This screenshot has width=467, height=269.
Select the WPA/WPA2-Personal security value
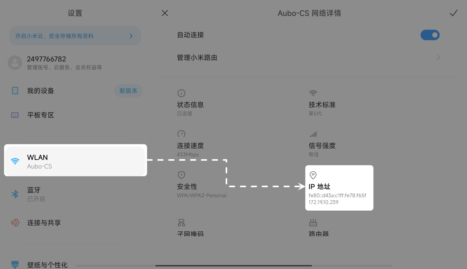pyautogui.click(x=201, y=196)
